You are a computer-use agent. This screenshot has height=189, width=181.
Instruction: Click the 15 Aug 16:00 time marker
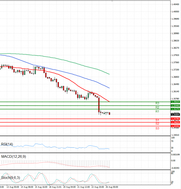tap(41, 187)
